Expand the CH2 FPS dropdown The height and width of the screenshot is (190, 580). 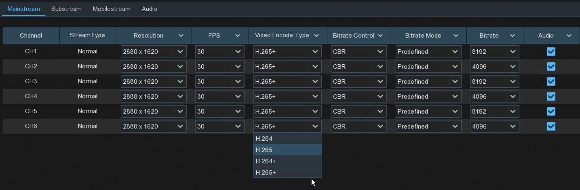[219, 67]
